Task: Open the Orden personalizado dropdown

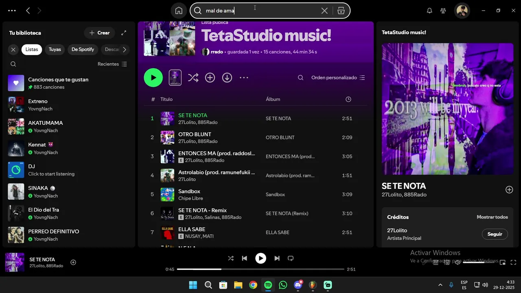Action: pyautogui.click(x=338, y=78)
